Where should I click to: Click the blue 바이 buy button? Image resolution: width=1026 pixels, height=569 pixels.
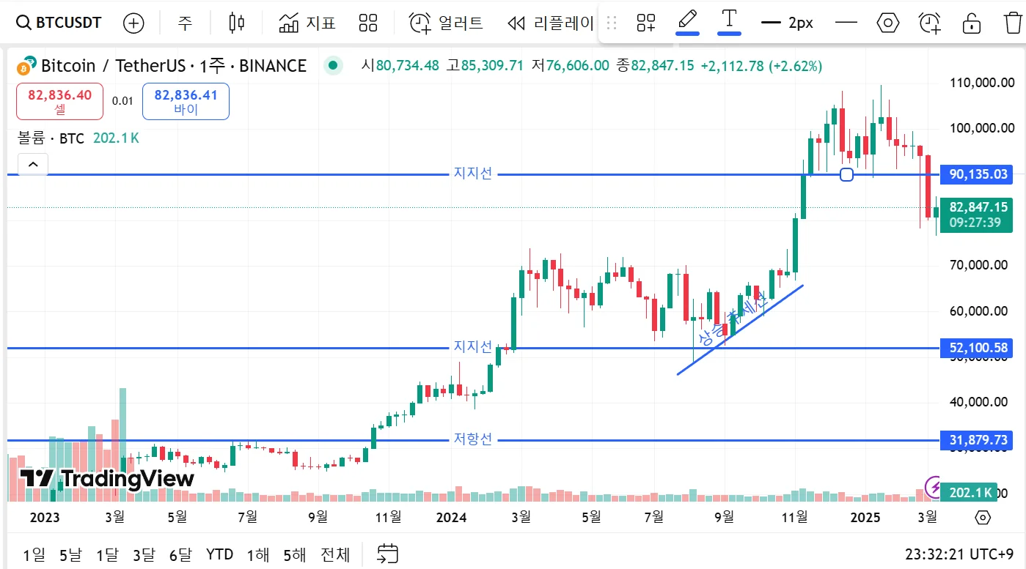[x=186, y=101]
